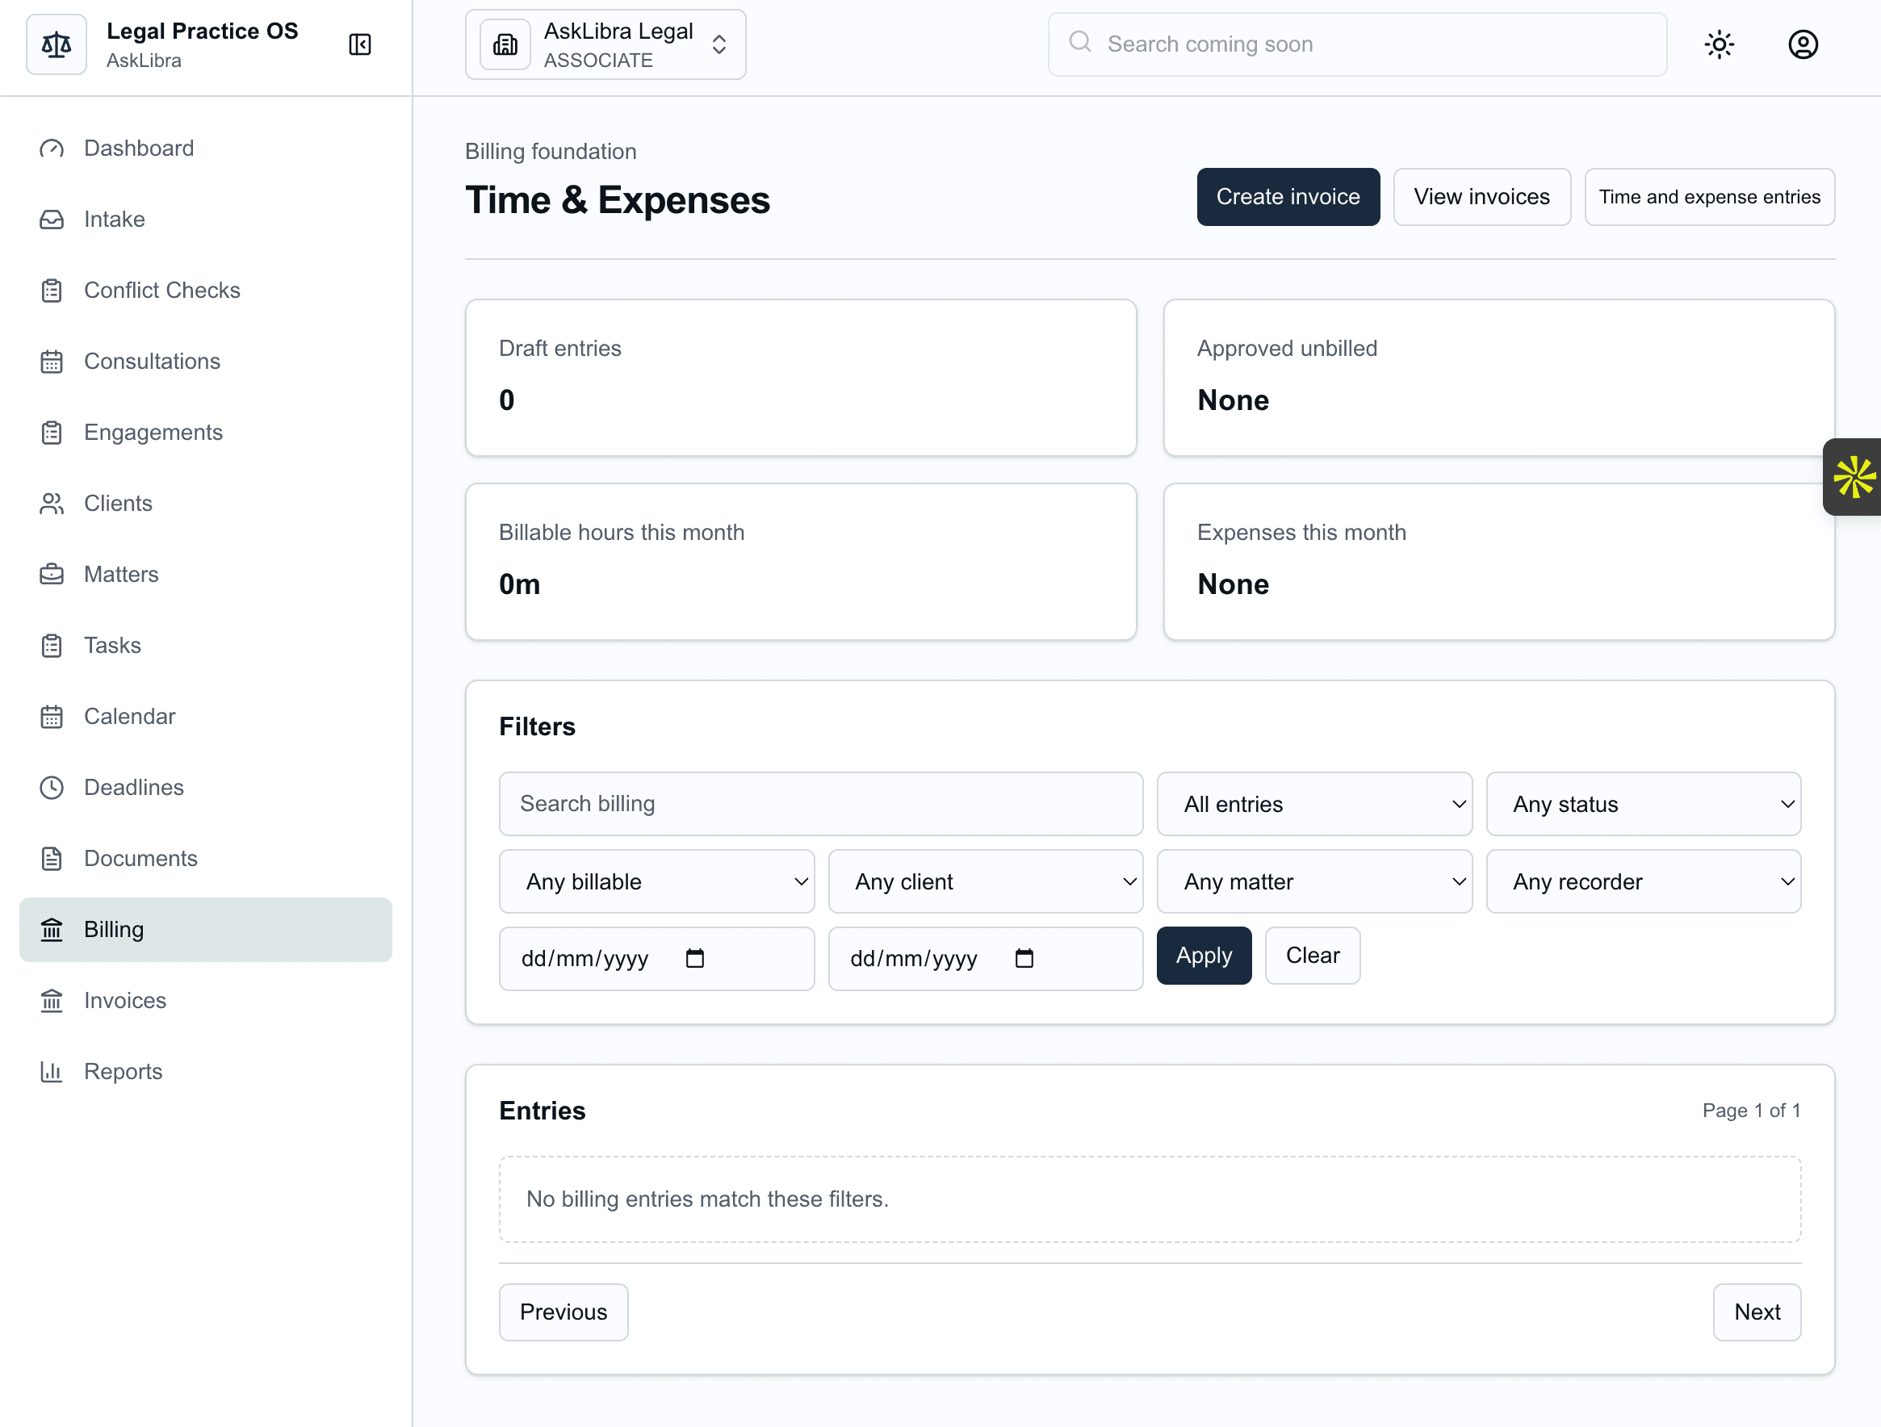Open the Any matter dropdown
This screenshot has height=1427, width=1881.
[x=1314, y=882]
